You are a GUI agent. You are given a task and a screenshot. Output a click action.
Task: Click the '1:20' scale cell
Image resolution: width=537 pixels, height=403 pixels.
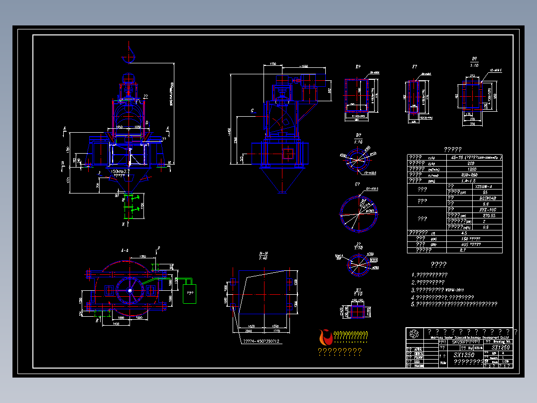(505, 362)
